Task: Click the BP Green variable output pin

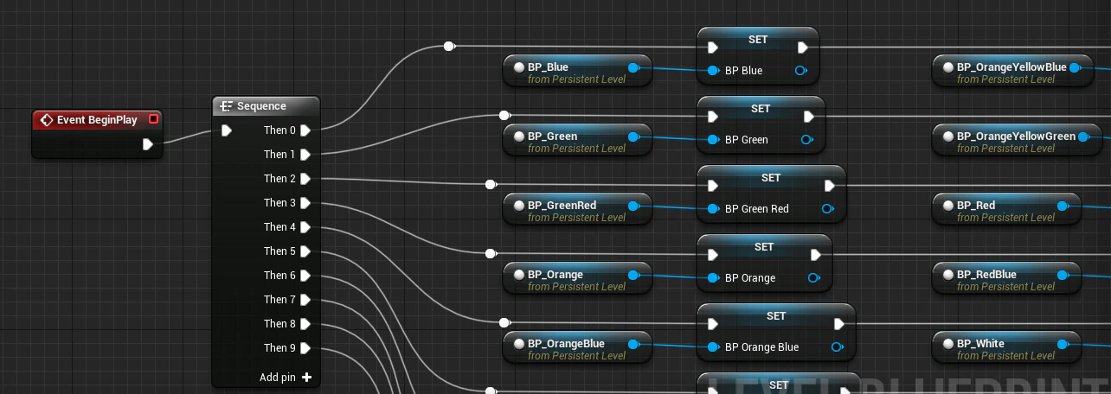Action: pos(807,140)
